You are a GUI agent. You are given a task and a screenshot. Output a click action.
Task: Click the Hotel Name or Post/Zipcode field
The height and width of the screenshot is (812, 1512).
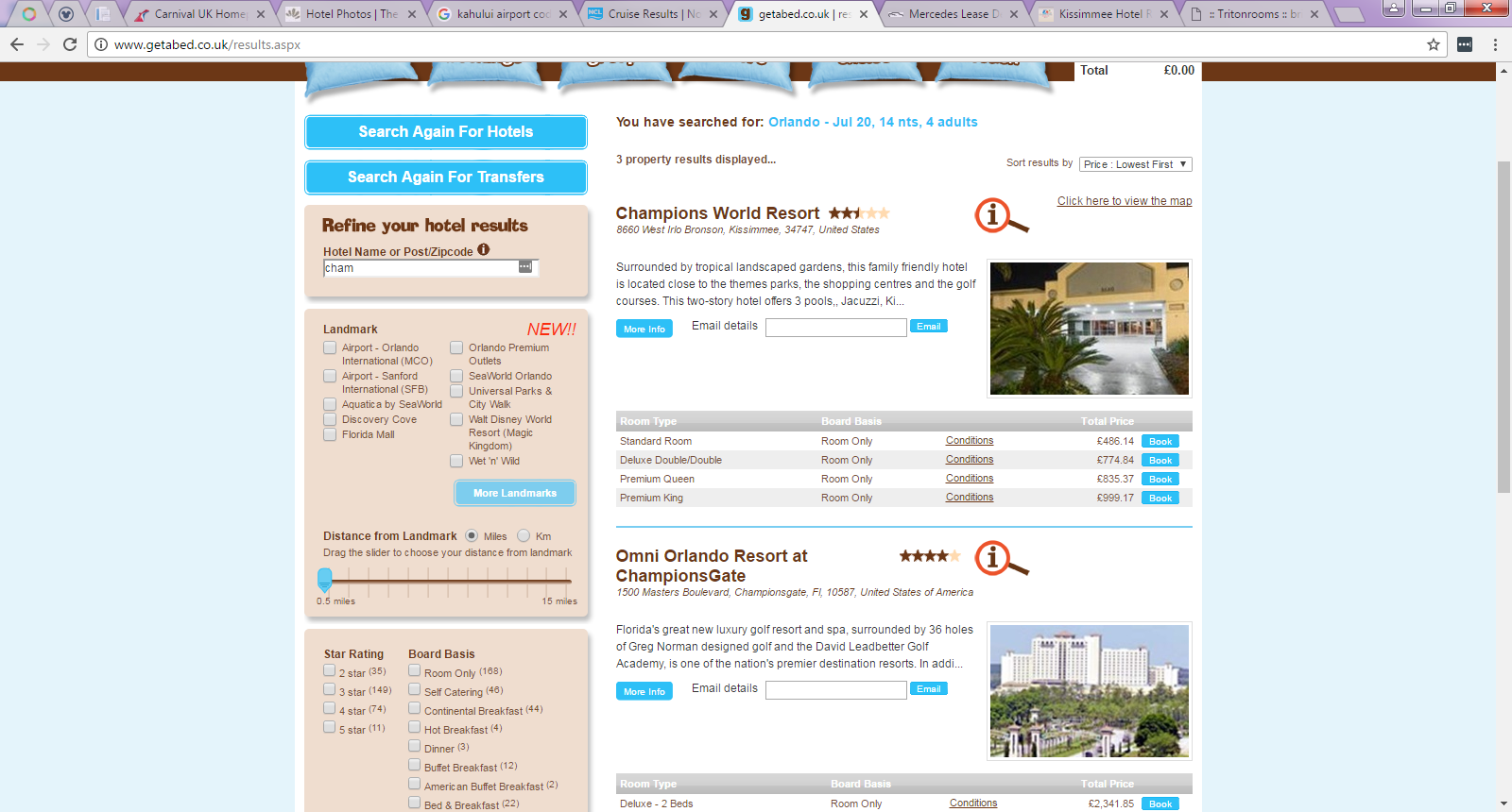point(430,268)
